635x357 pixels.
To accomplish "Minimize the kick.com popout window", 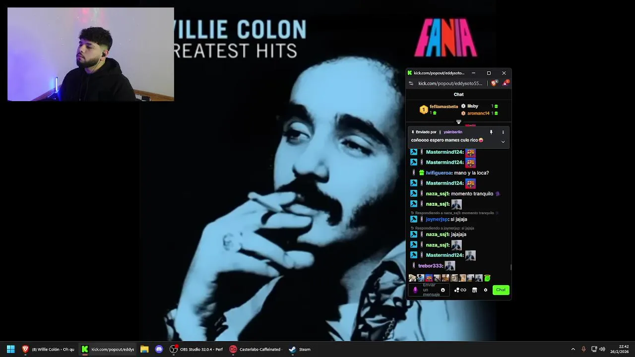I will [473, 73].
